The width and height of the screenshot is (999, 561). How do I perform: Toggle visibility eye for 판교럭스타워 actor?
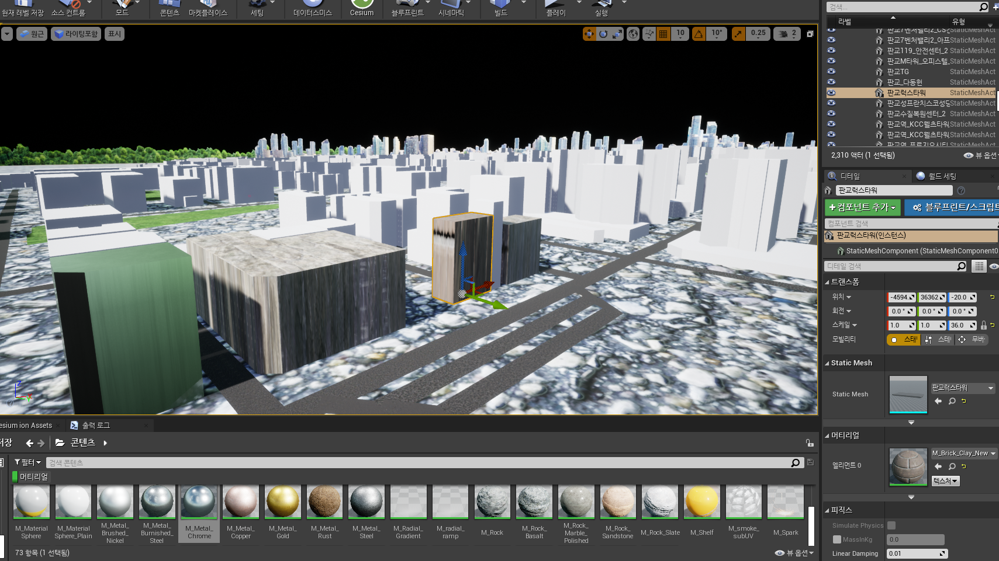pos(831,93)
